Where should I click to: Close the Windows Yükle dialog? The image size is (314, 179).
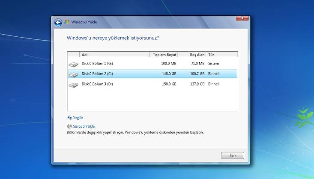click(x=242, y=18)
